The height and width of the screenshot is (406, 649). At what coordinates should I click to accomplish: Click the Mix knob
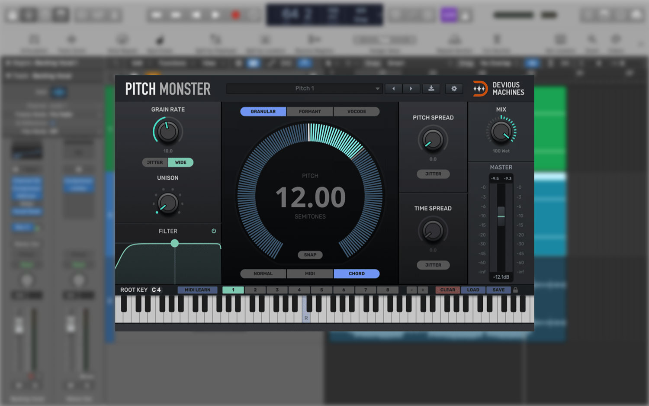501,132
